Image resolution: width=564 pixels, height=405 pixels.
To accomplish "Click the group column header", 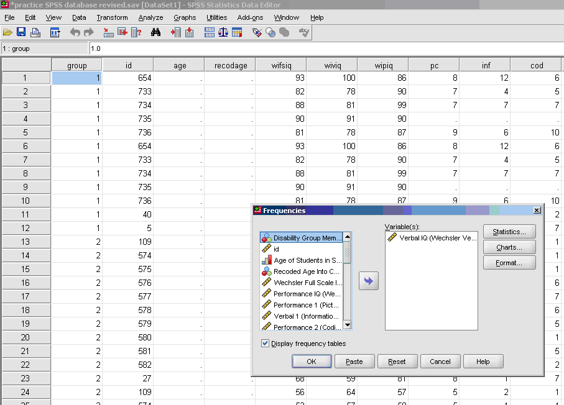I will 77,65.
